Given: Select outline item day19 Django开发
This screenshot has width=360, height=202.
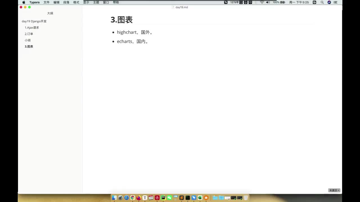Looking at the screenshot, I should (34, 21).
